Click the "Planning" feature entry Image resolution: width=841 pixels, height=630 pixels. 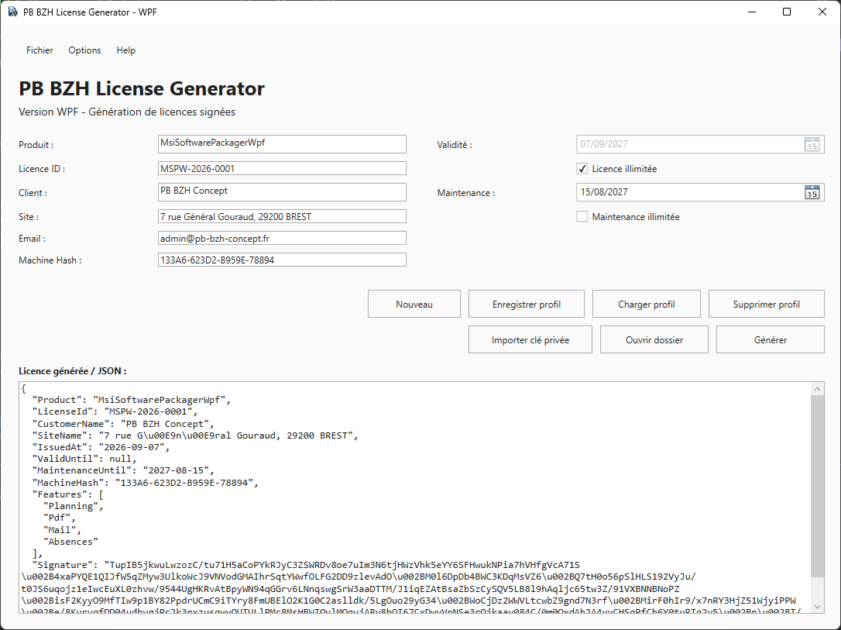74,507
